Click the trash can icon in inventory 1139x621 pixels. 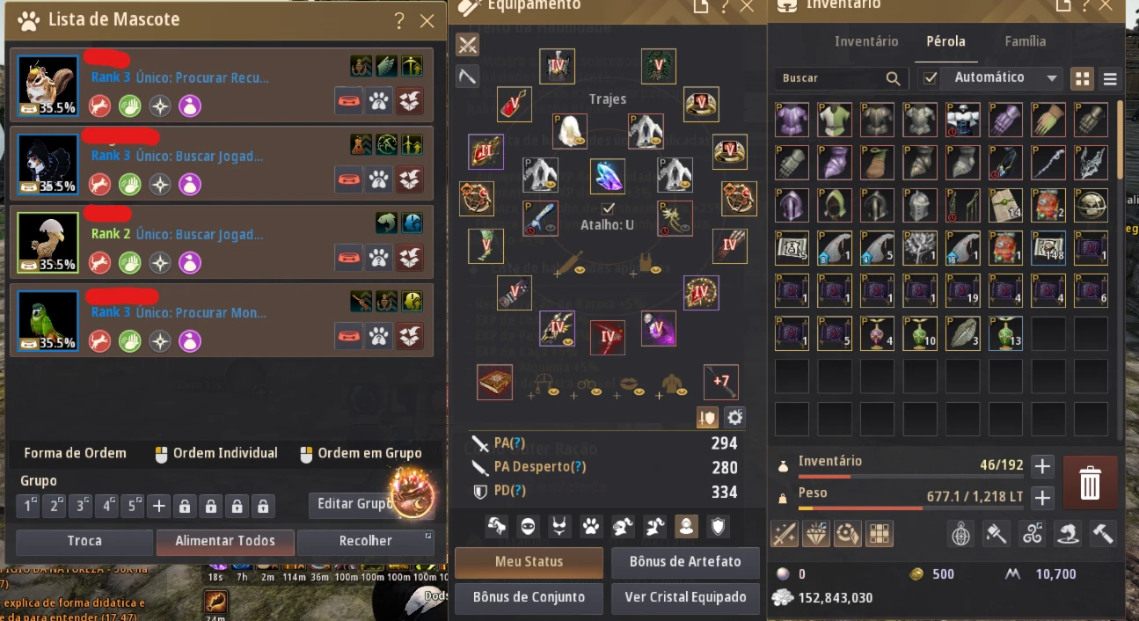[1090, 483]
